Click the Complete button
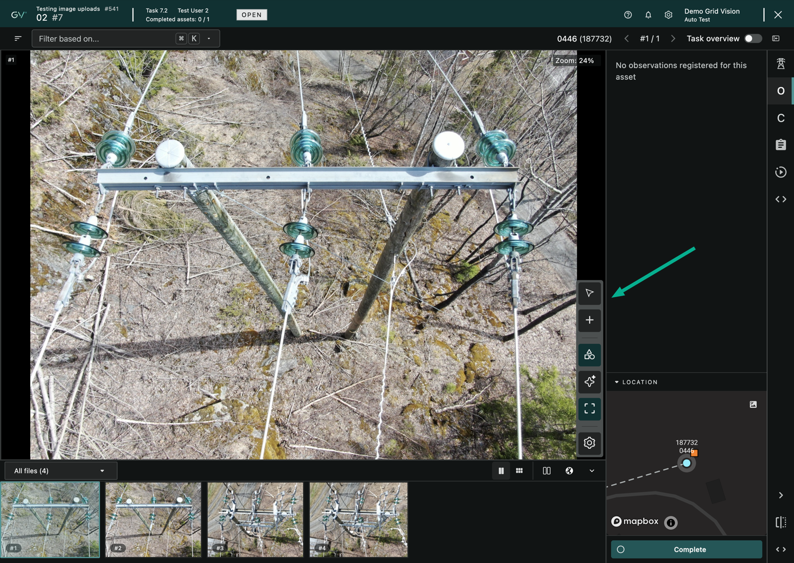Screen dimensions: 794x563 [686, 549]
